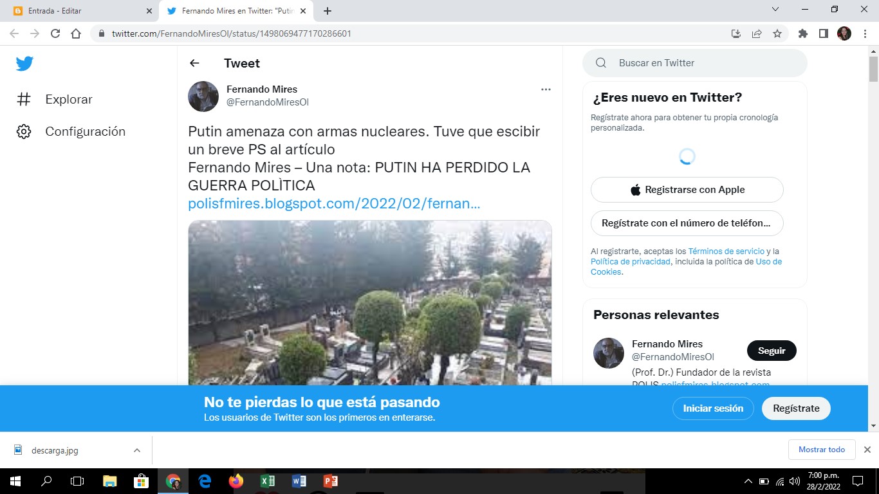Open Chrome profile avatar
879x494 pixels.
(844, 33)
